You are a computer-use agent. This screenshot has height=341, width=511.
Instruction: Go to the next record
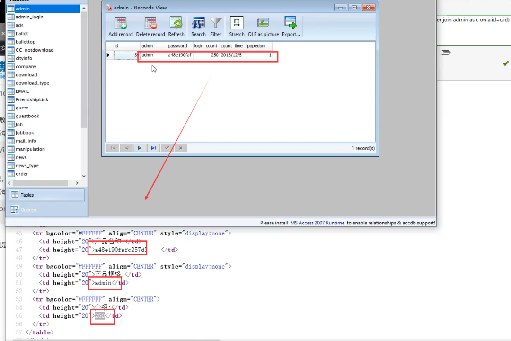pyautogui.click(x=140, y=148)
